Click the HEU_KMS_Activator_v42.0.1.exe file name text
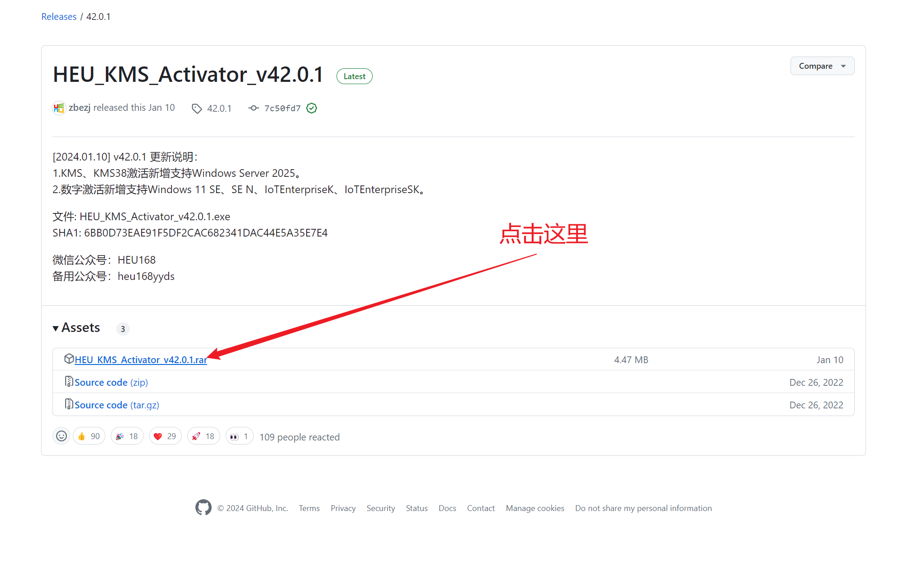The image size is (923, 568). click(x=155, y=217)
